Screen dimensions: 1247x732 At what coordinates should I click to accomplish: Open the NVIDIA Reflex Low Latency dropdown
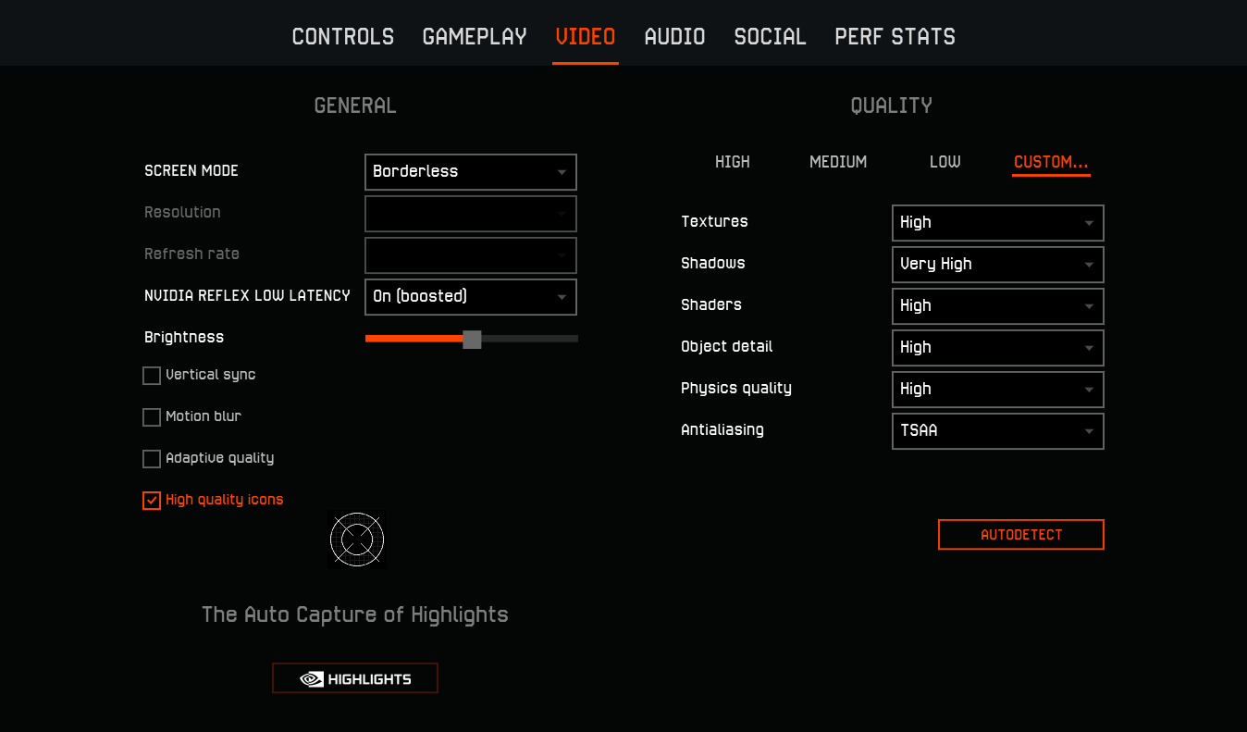pyautogui.click(x=471, y=297)
